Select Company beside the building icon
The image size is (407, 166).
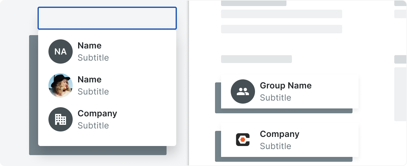(x=97, y=114)
